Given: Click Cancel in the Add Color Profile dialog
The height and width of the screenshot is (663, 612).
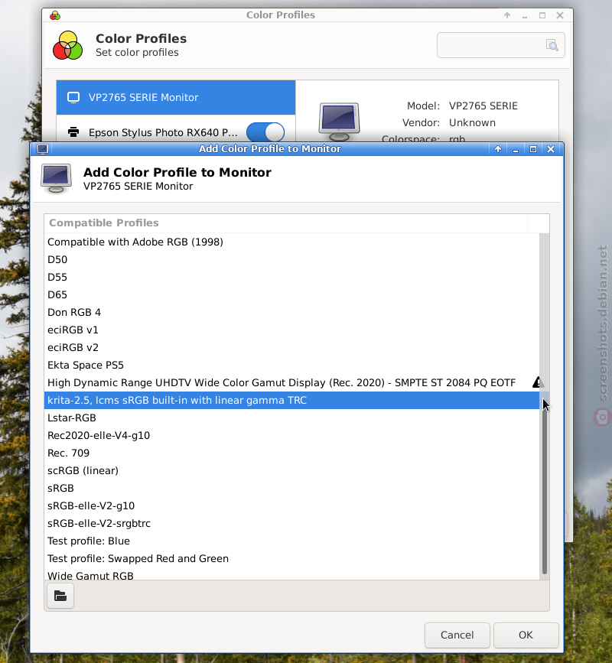Looking at the screenshot, I should (457, 635).
